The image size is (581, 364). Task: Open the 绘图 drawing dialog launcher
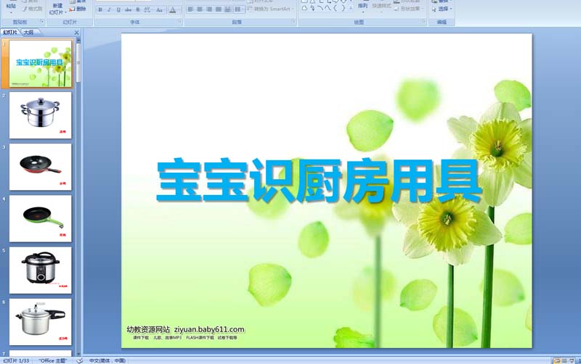(423, 22)
